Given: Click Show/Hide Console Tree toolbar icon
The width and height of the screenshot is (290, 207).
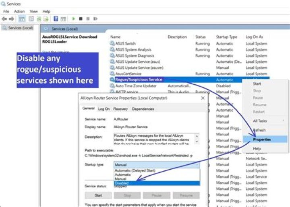Looking at the screenshot, I should [22, 19].
